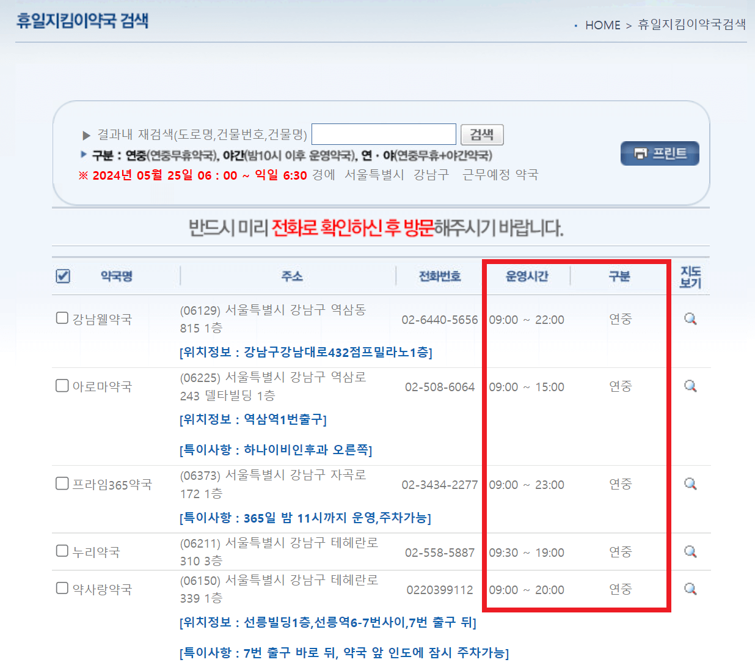Click the re-search keyword input field
The width and height of the screenshot is (755, 665).
click(384, 134)
